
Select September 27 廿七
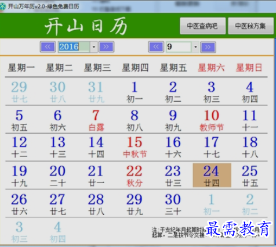pyautogui.click(x=58, y=204)
